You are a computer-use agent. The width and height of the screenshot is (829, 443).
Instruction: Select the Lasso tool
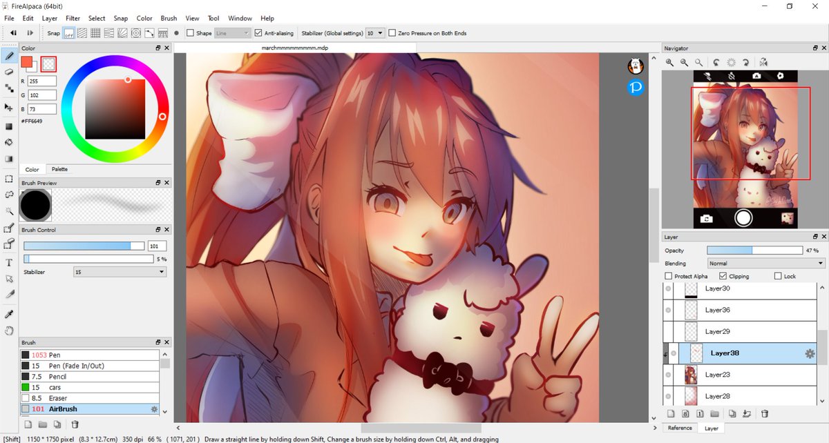(9, 195)
